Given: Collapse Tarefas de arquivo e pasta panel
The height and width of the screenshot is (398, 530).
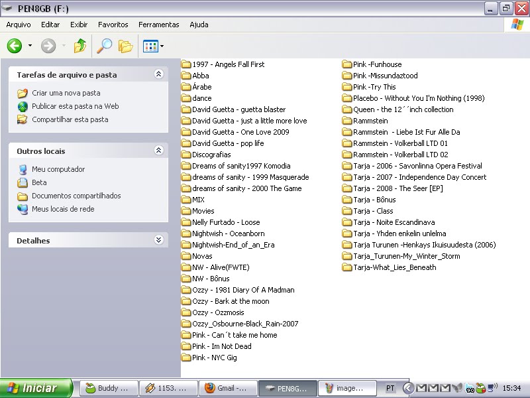Looking at the screenshot, I should click(159, 74).
